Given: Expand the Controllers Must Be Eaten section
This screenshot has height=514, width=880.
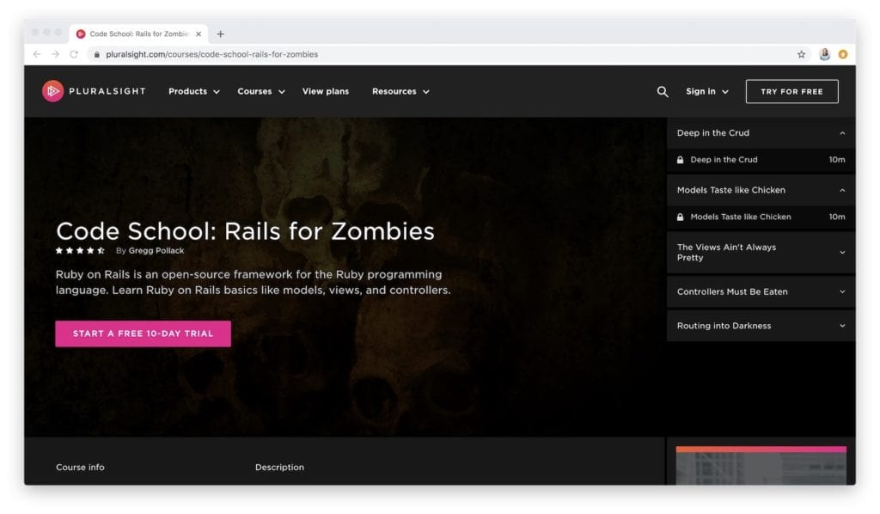Looking at the screenshot, I should [761, 291].
